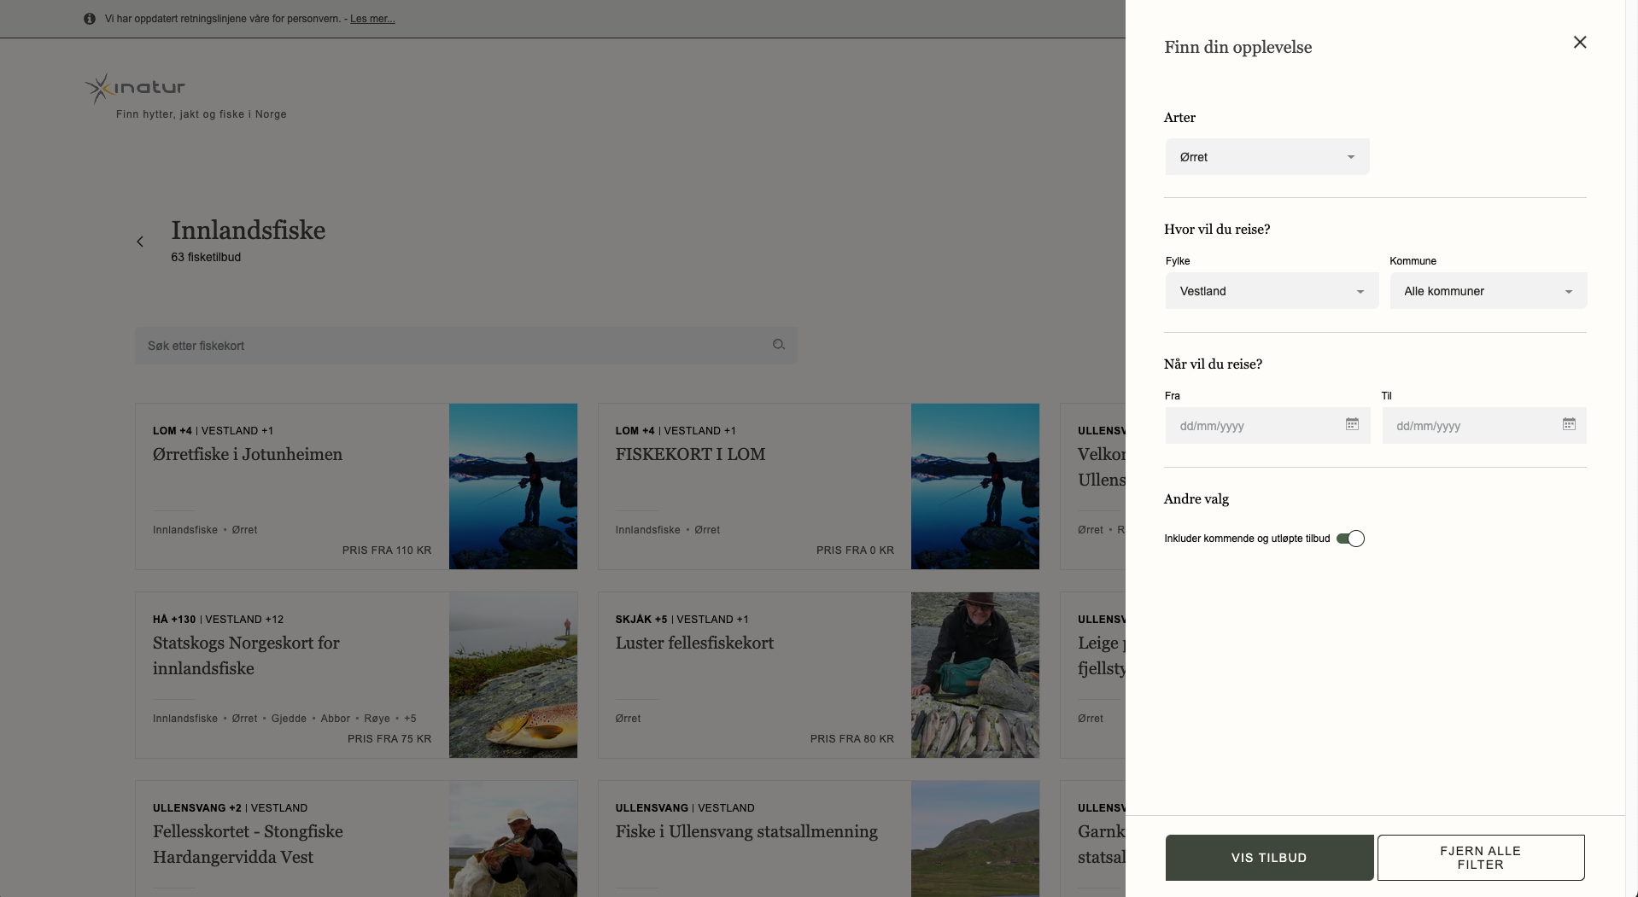Click the Fra date input field

click(x=1267, y=425)
